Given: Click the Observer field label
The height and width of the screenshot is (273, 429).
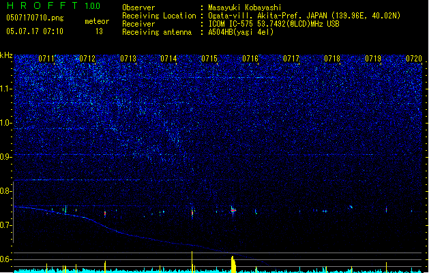Looking at the screenshot, I should [x=138, y=8].
